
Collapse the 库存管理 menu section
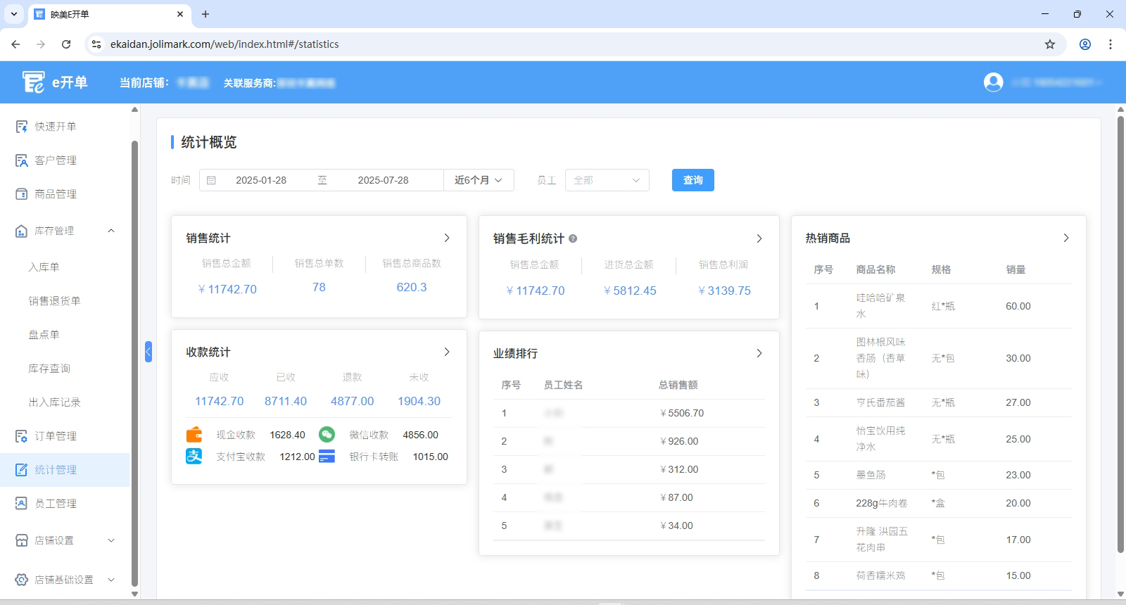[111, 231]
